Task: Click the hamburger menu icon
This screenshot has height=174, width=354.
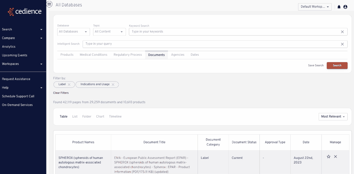Action: click(49, 4)
